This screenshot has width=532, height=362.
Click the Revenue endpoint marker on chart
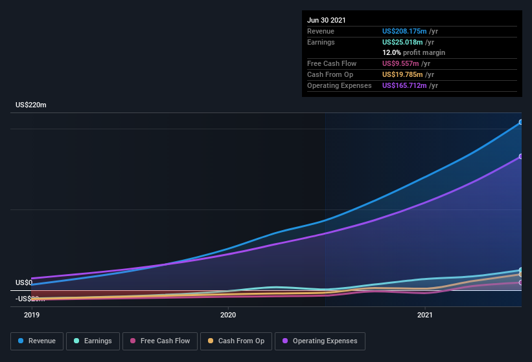(x=521, y=122)
